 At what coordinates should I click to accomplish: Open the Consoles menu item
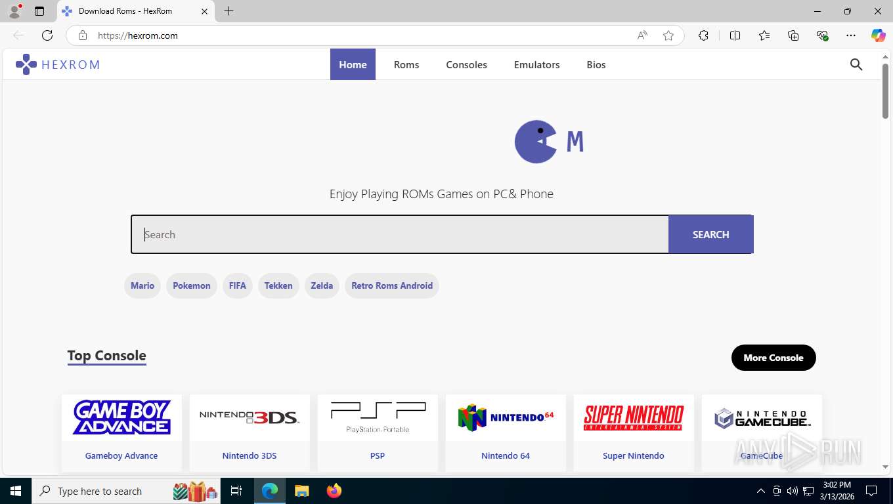click(466, 64)
